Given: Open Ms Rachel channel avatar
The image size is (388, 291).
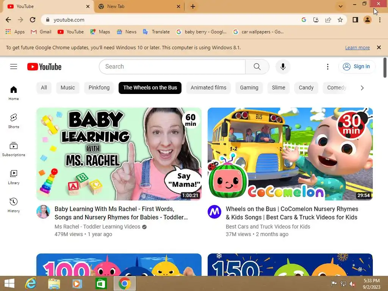Looking at the screenshot, I should [x=43, y=212].
